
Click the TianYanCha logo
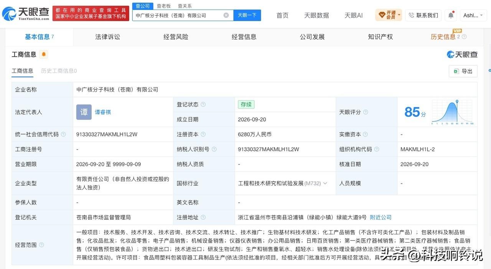(26, 14)
